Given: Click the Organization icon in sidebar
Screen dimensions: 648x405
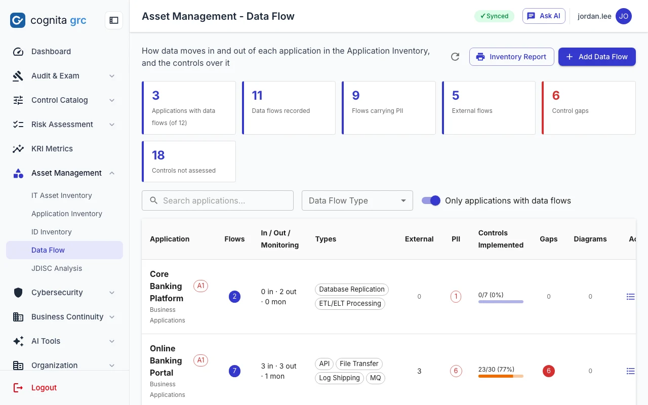Looking at the screenshot, I should tap(18, 366).
